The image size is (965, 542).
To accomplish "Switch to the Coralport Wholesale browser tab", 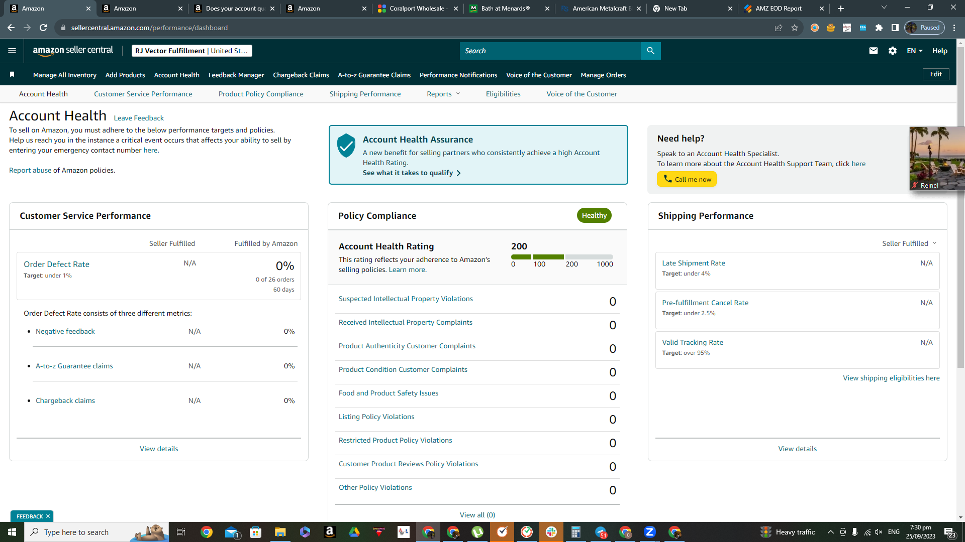I will pos(417,9).
